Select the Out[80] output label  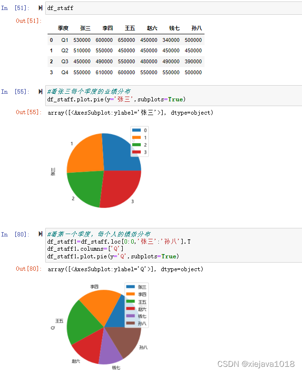coord(29,269)
